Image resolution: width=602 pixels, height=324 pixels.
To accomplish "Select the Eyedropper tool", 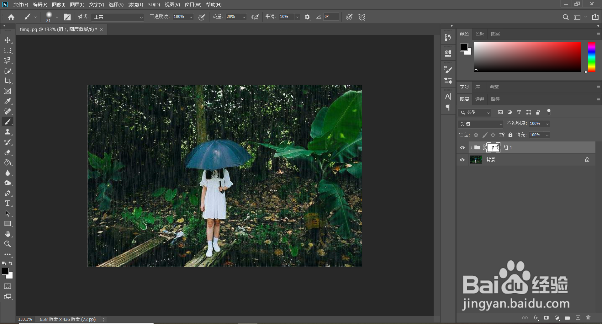I will pyautogui.click(x=8, y=101).
